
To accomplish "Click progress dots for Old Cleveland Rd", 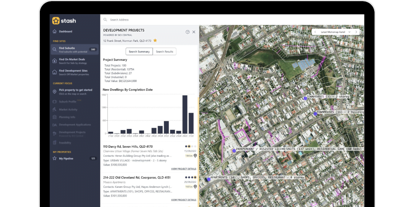I will point(191,177).
